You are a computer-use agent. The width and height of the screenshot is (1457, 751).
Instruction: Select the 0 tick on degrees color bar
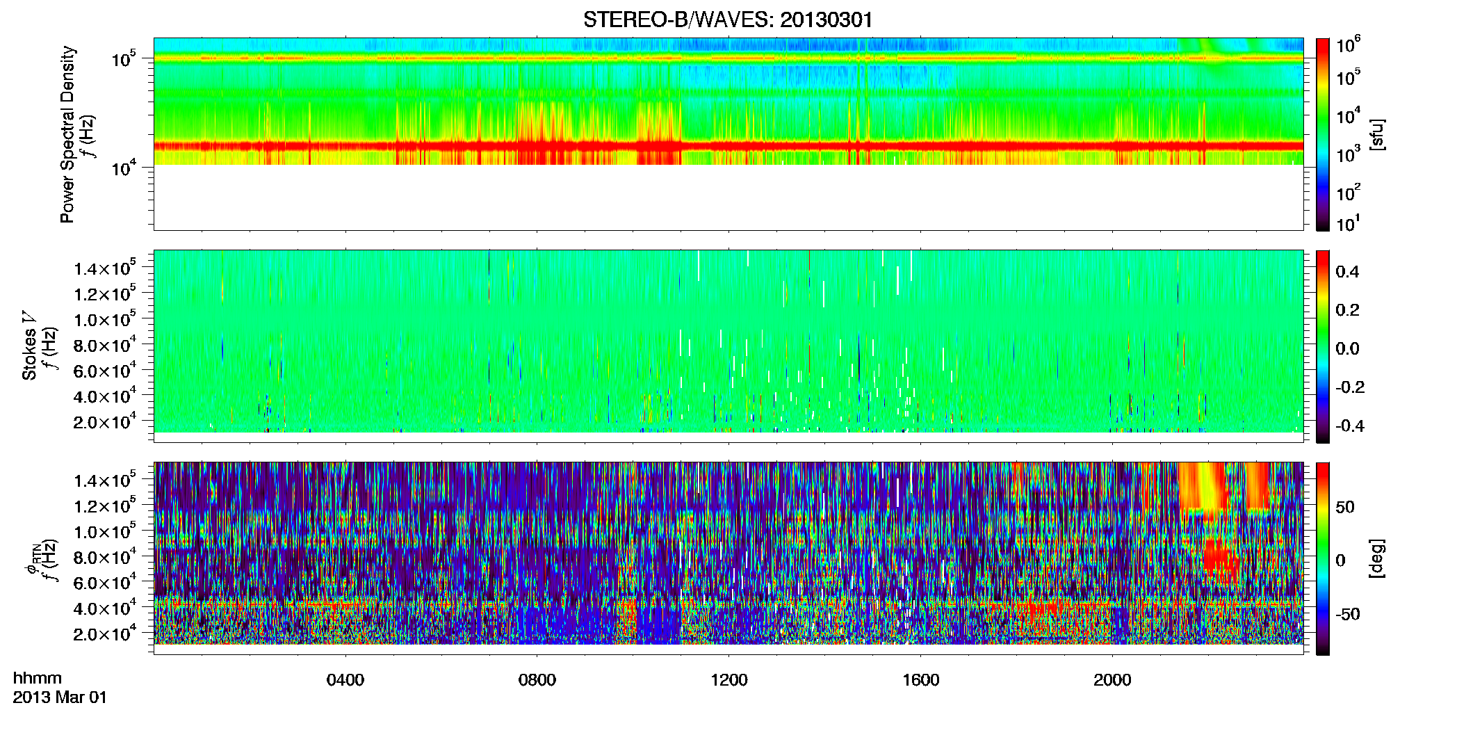[x=1340, y=560]
